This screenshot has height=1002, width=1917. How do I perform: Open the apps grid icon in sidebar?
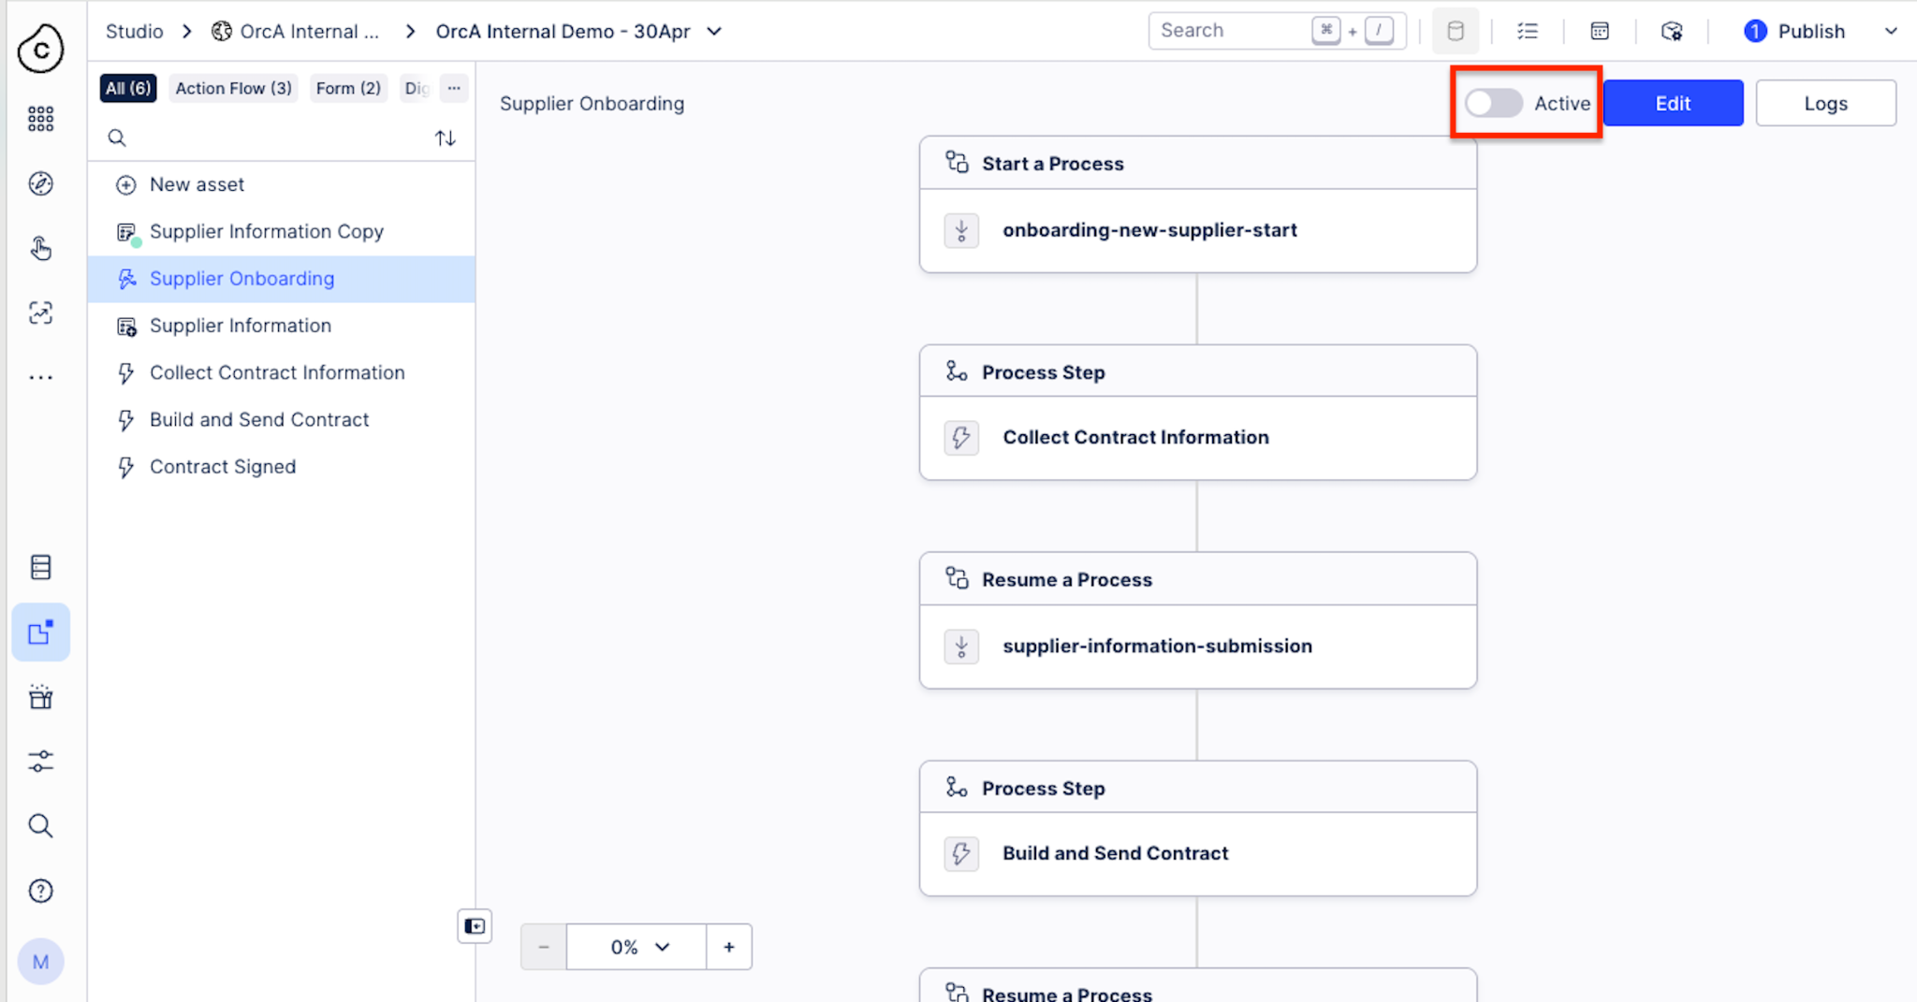[x=40, y=119]
